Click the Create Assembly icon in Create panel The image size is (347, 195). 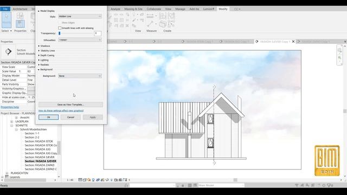pyautogui.click(x=163, y=16)
